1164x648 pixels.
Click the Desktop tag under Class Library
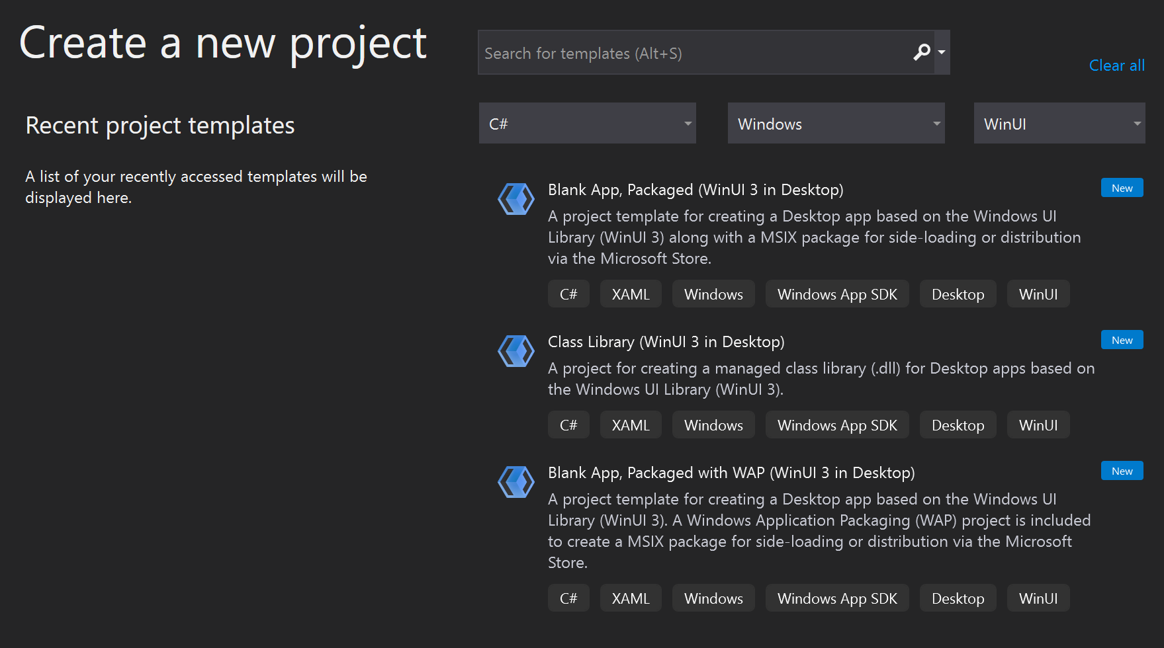click(x=957, y=425)
